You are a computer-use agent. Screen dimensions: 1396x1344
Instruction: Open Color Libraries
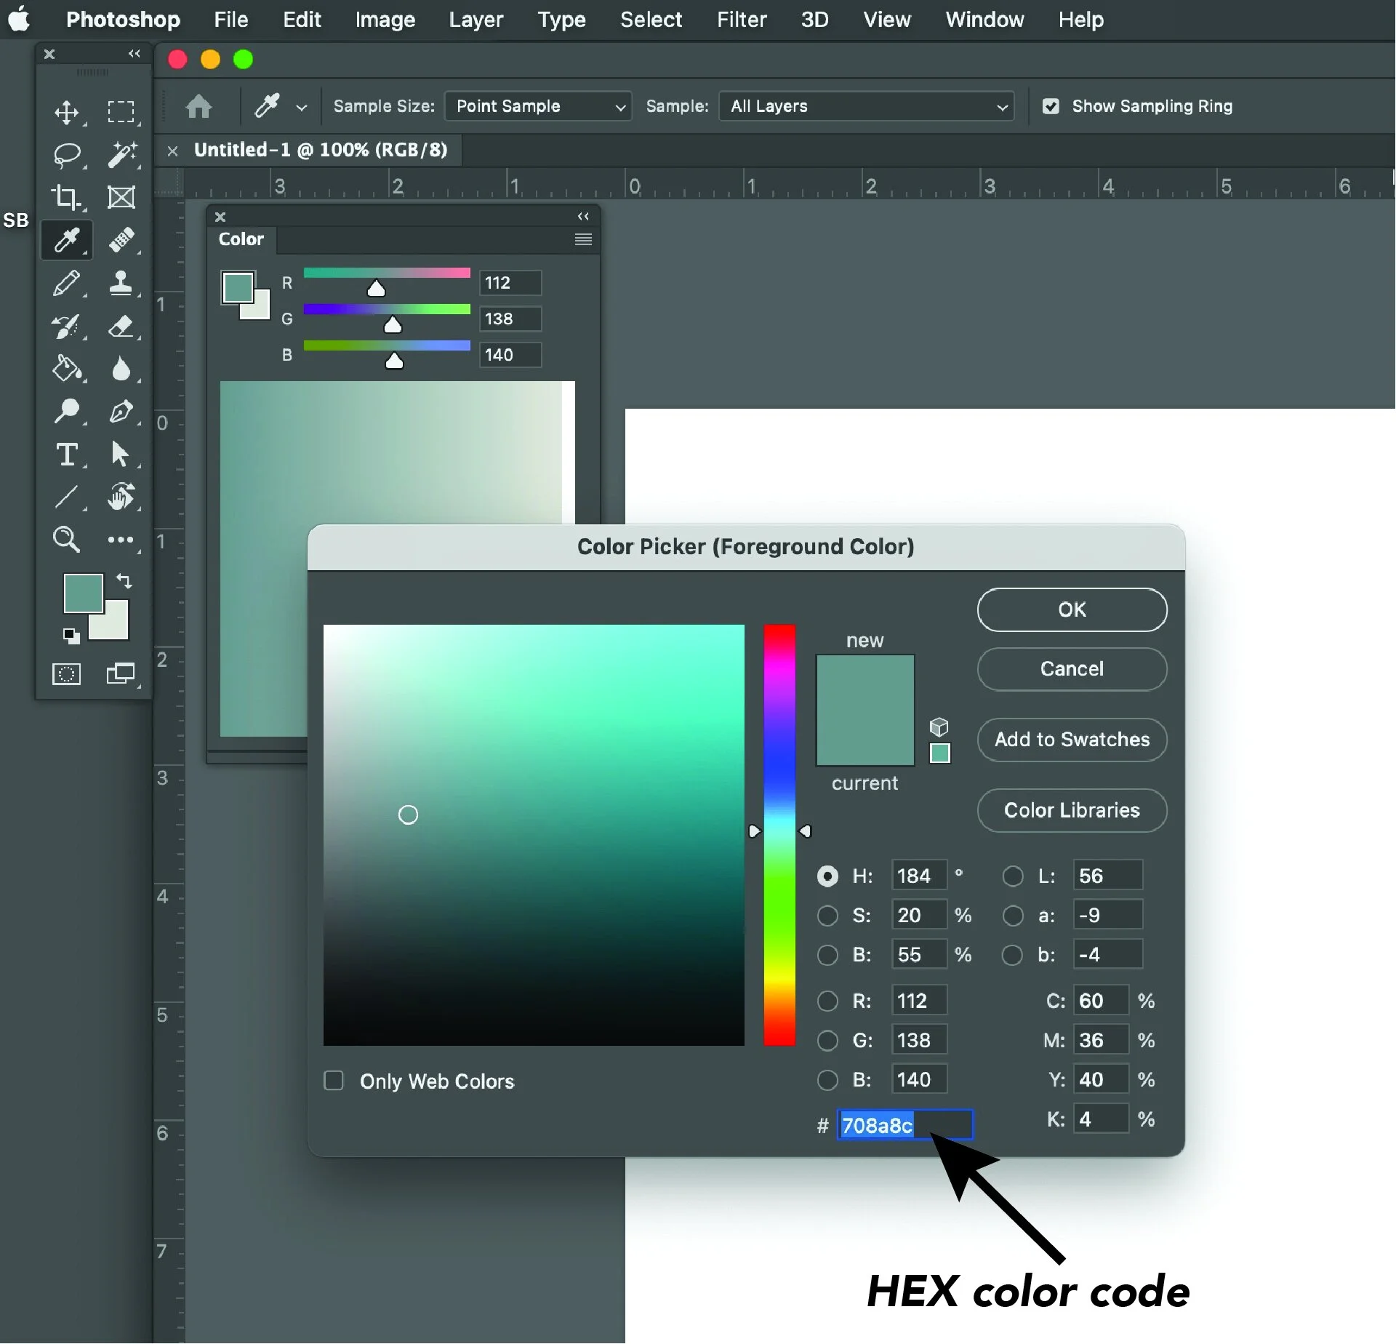pyautogui.click(x=1072, y=810)
